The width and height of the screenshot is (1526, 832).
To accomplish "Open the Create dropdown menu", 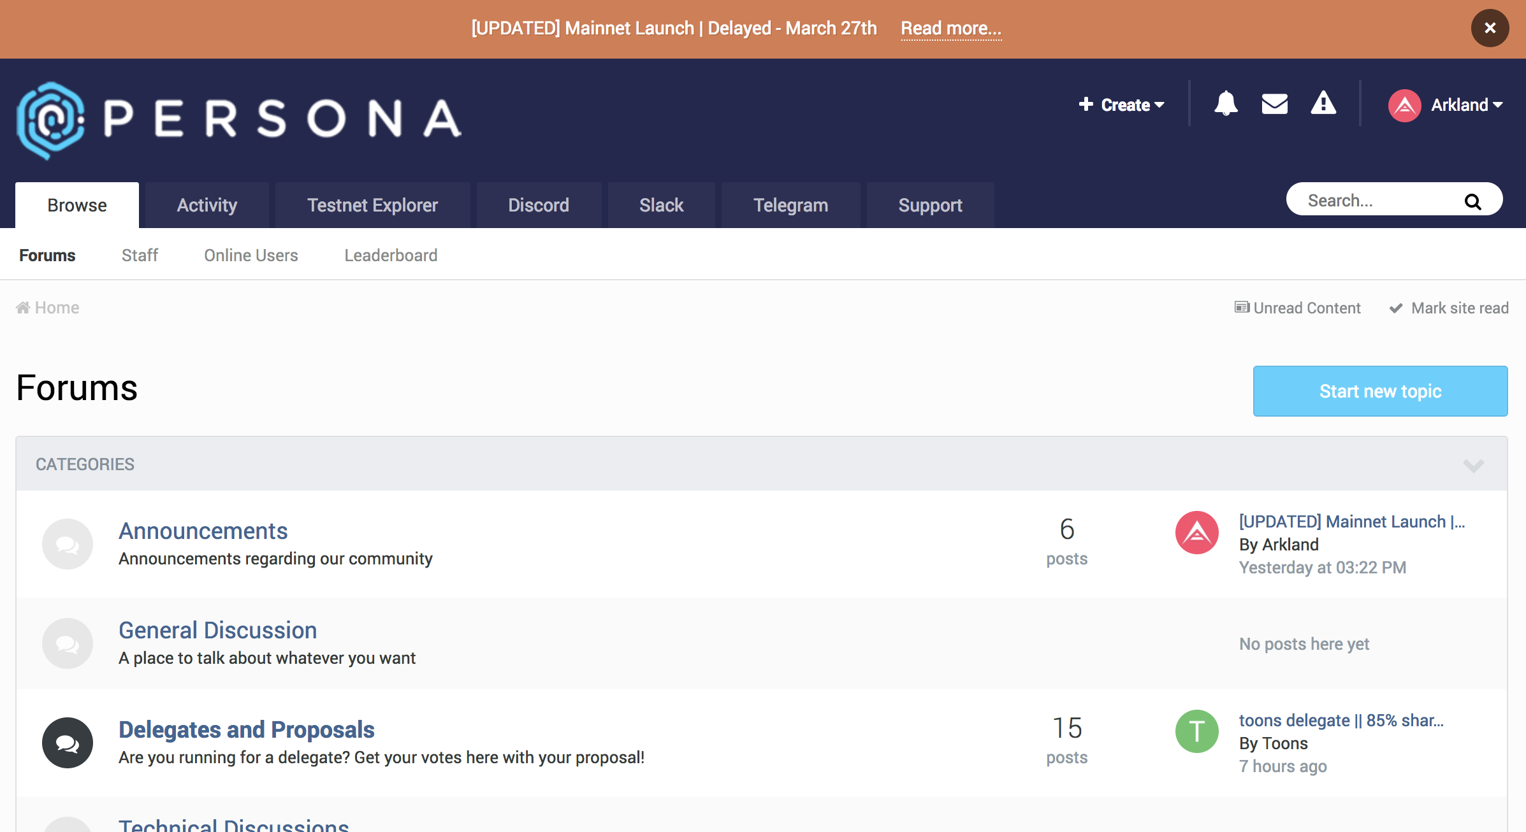I will pos(1120,103).
